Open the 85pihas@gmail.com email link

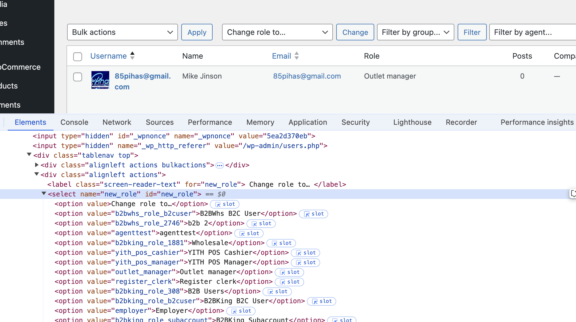pyautogui.click(x=307, y=76)
